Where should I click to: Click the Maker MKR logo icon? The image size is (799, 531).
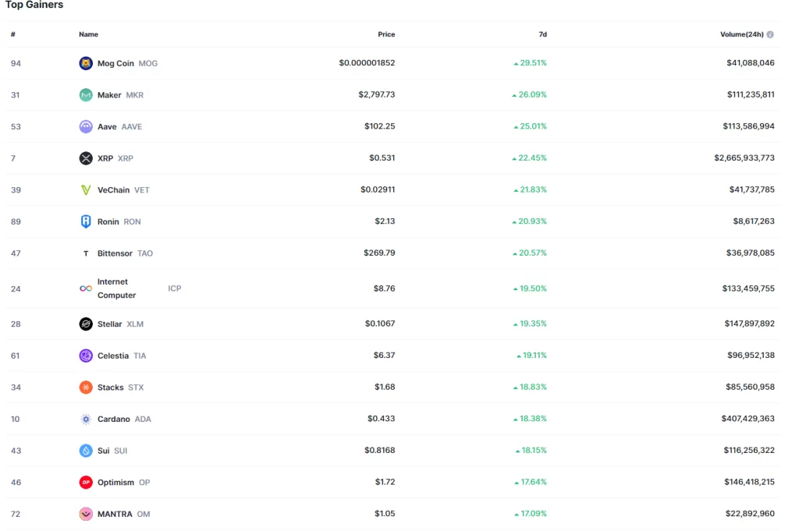pyautogui.click(x=86, y=95)
